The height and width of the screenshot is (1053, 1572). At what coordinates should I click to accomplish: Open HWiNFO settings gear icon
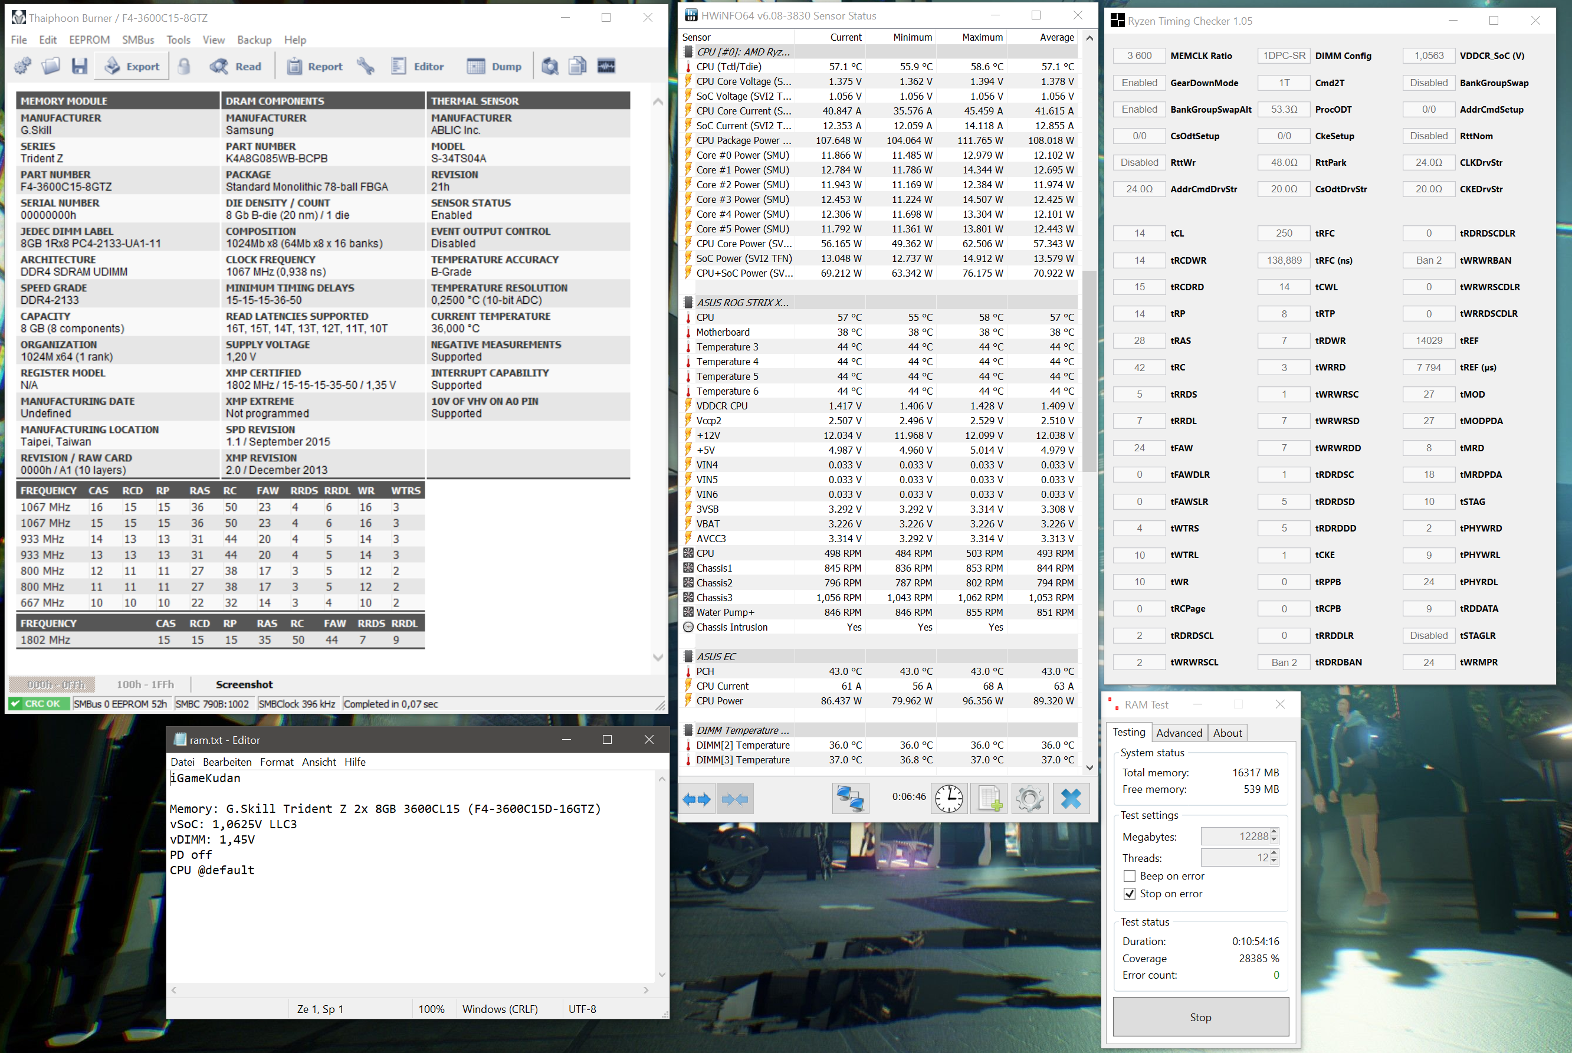pos(1029,799)
